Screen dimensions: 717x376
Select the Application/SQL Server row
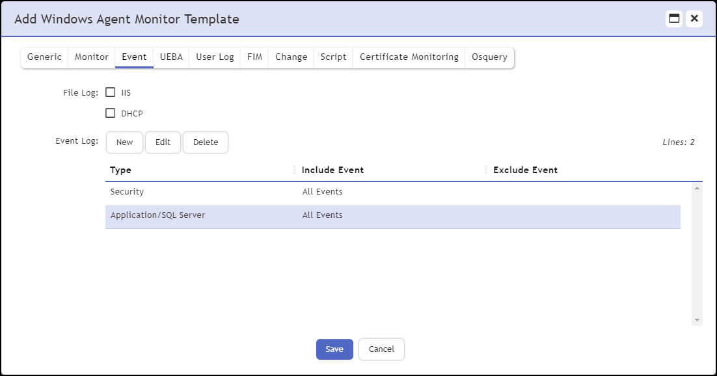point(260,215)
